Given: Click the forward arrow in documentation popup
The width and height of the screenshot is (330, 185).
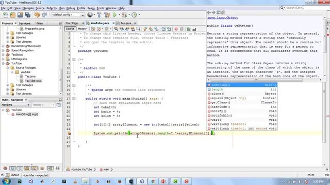Looking at the screenshot, I should coord(213,12).
